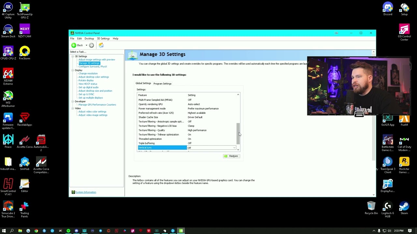Select the Shader Cache Size row

(x=187, y=117)
